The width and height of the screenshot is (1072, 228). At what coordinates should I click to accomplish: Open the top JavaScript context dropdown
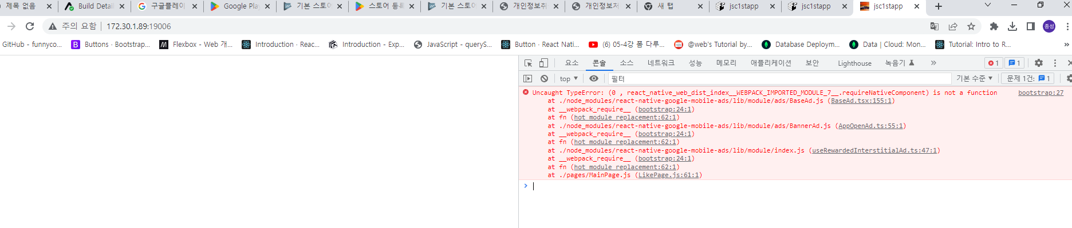(569, 78)
